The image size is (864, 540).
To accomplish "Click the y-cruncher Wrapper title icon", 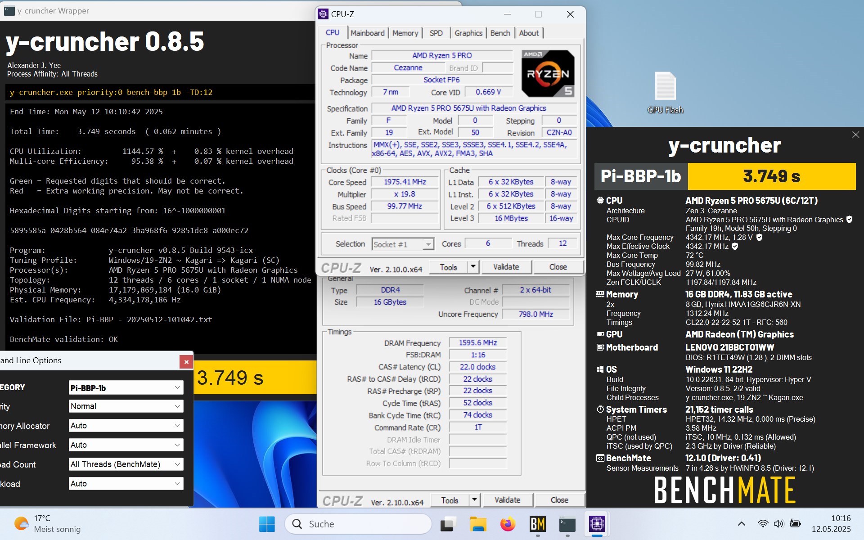I will pos(9,10).
